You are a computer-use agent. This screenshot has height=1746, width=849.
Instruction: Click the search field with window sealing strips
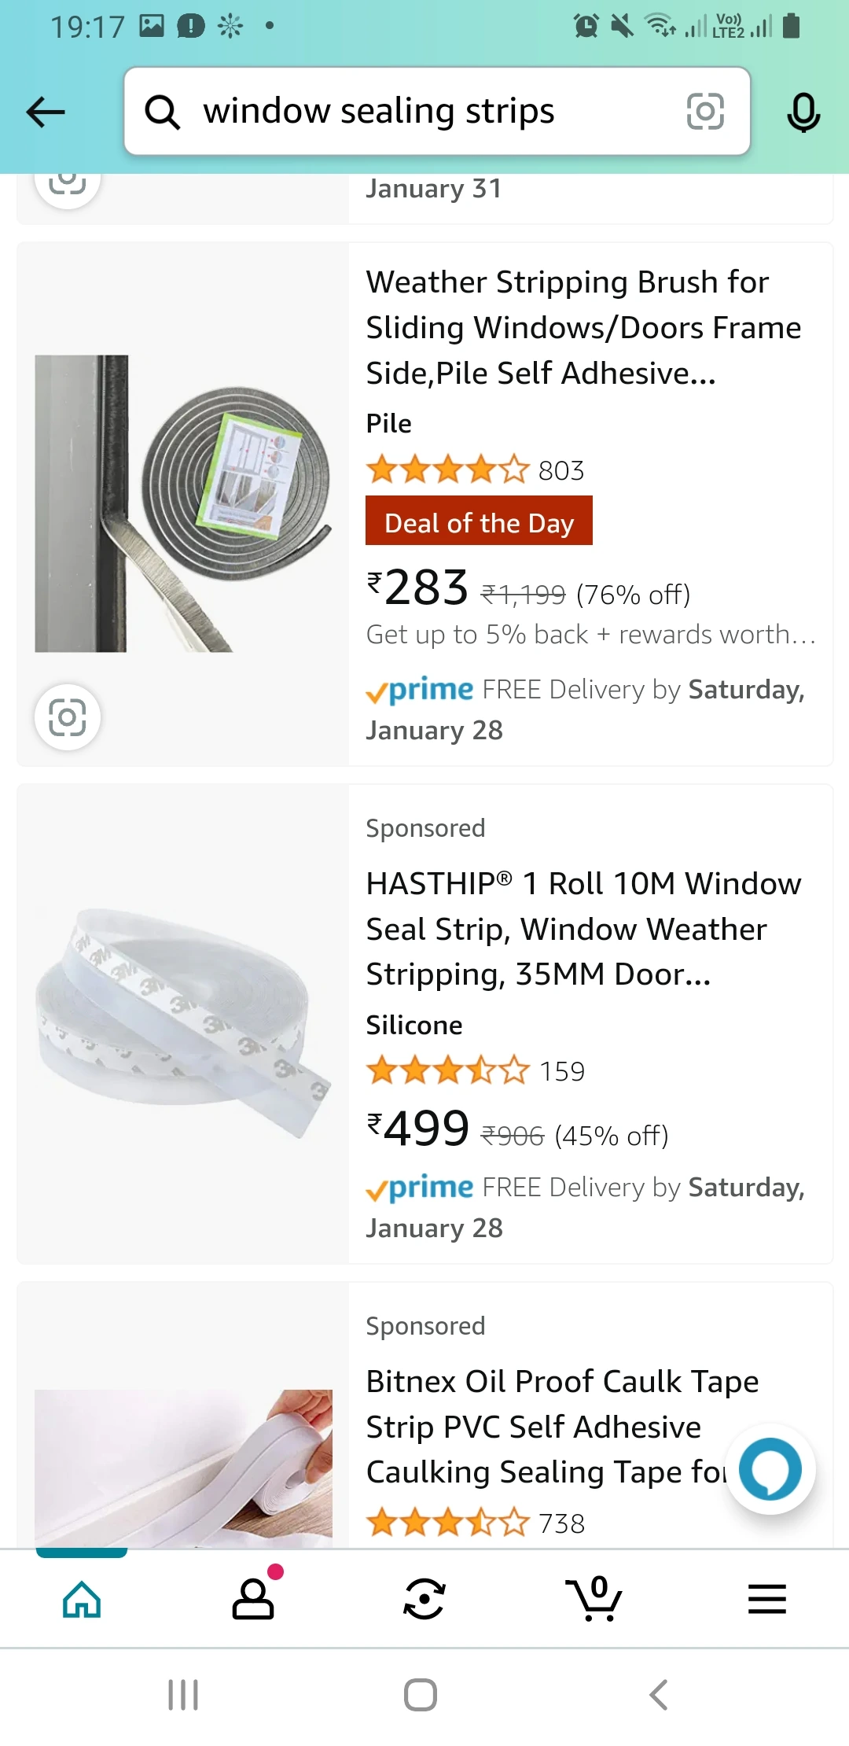pyautogui.click(x=437, y=111)
